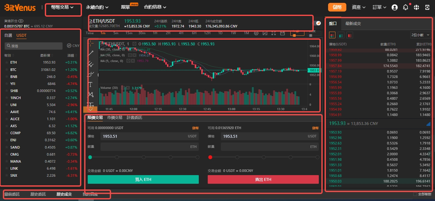Favorite LINK with its star
The width and height of the screenshot is (435, 201).
[x=6, y=168]
